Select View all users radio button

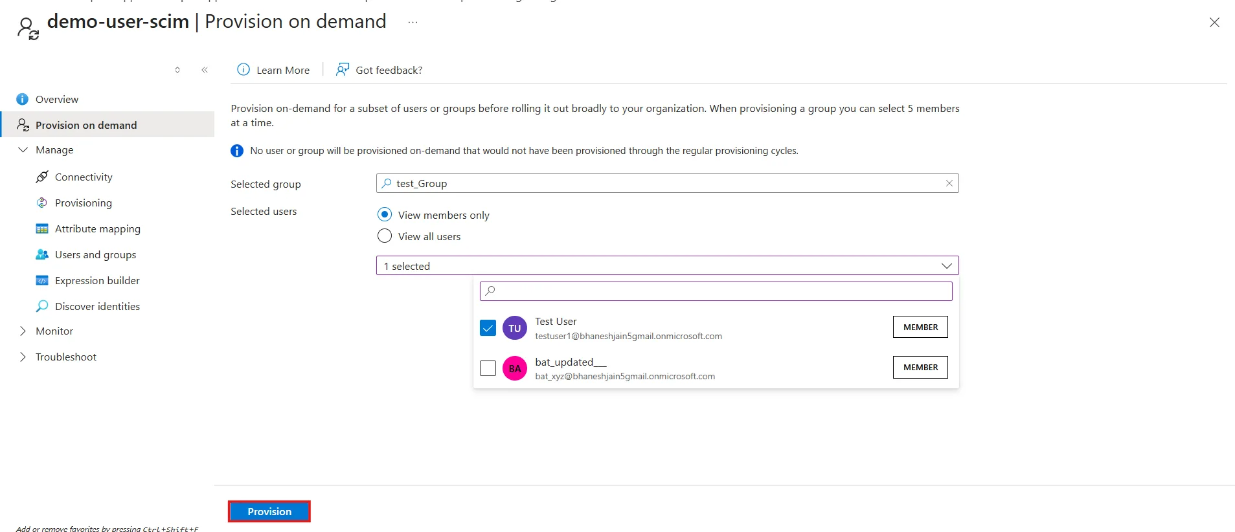tap(385, 236)
